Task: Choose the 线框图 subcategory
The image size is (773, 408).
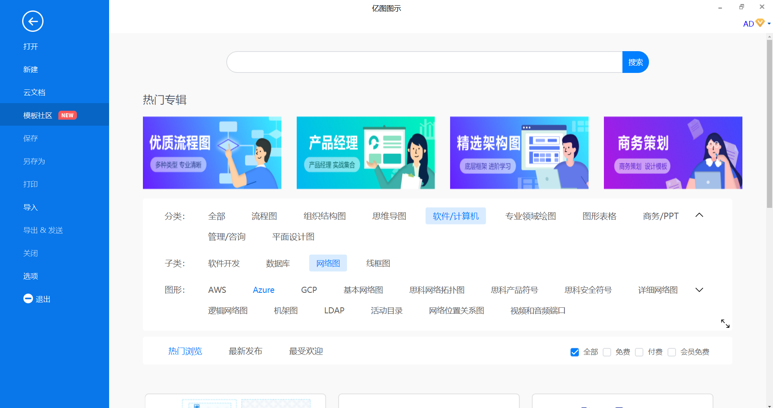Action: pyautogui.click(x=378, y=263)
